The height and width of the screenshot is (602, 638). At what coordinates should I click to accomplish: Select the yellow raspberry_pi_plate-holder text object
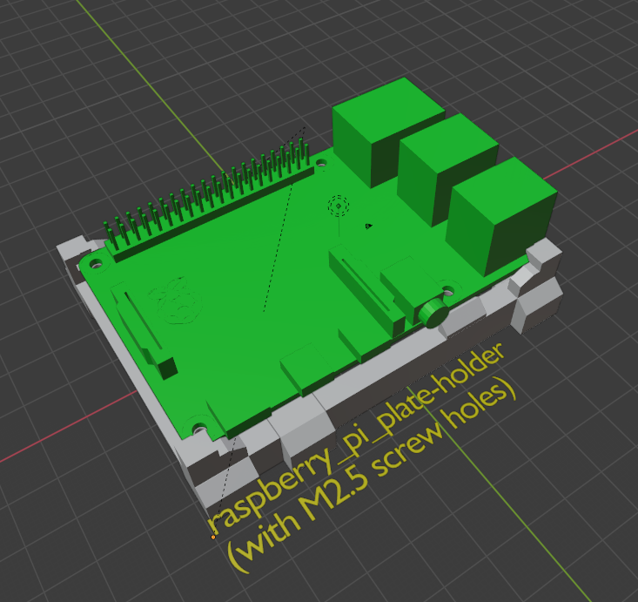tap(357, 439)
